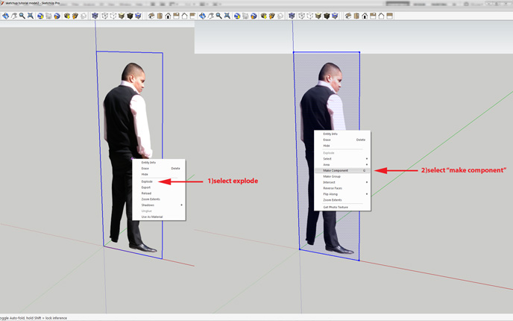Click the Share Model icon in the left screenshot's toolbar
The image size is (513, 321).
click(75, 16)
